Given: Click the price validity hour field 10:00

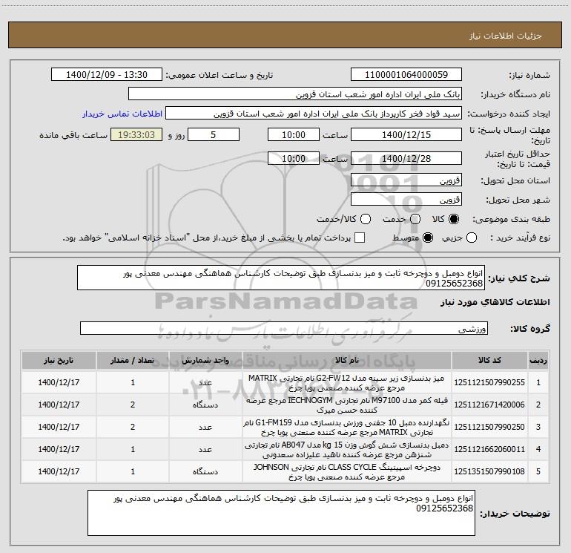Looking at the screenshot, I should [x=294, y=158].
